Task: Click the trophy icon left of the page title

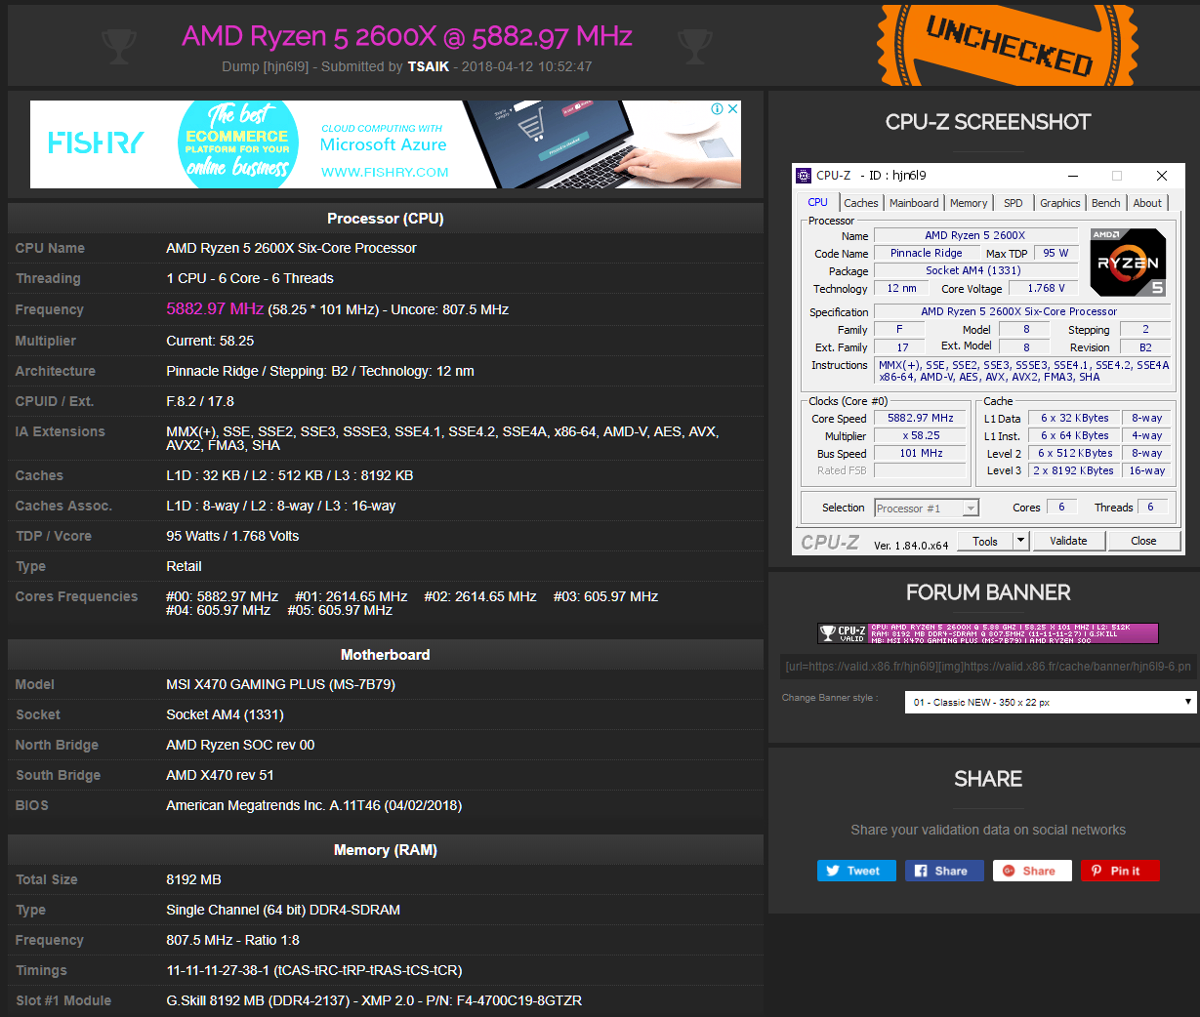Action: [118, 44]
